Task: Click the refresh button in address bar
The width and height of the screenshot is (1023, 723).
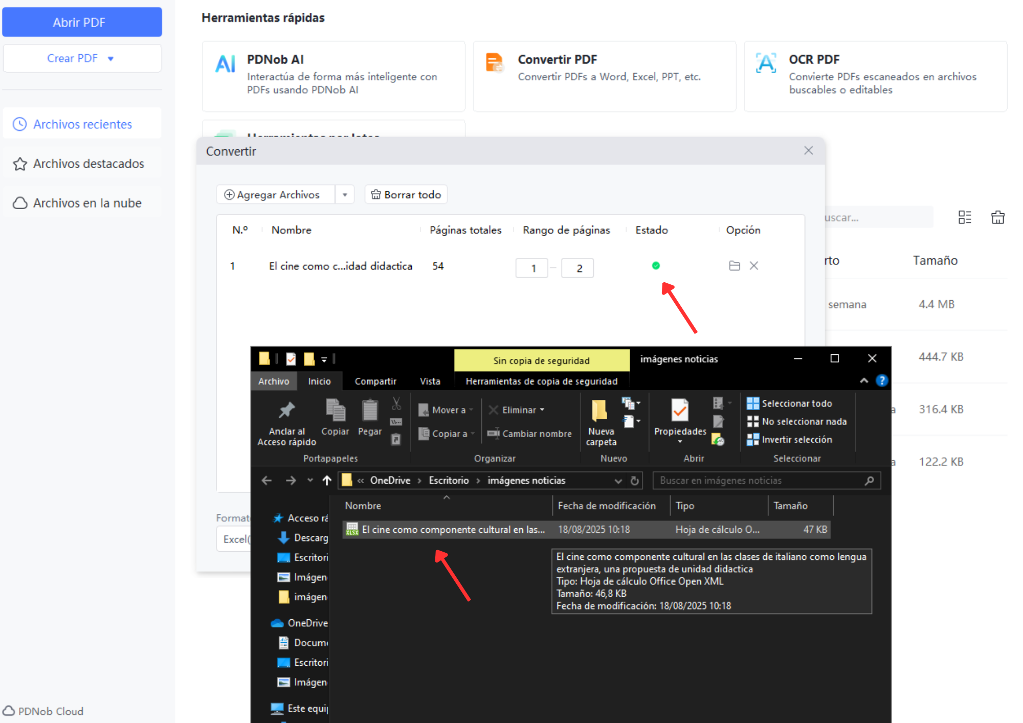Action: pos(635,481)
